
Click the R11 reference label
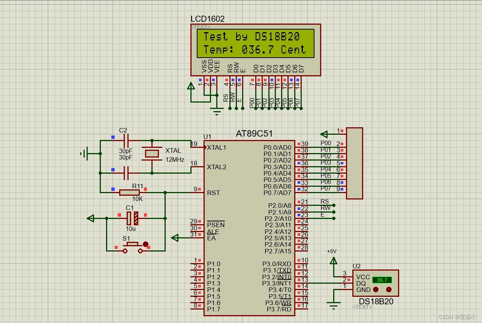click(138, 186)
